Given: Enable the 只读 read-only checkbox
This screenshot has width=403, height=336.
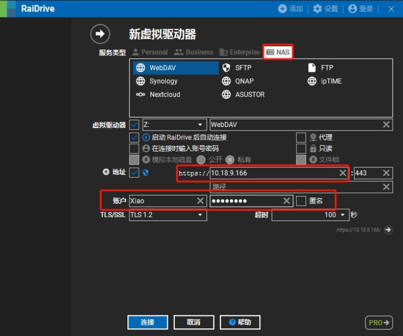Looking at the screenshot, I should pyautogui.click(x=301, y=149).
